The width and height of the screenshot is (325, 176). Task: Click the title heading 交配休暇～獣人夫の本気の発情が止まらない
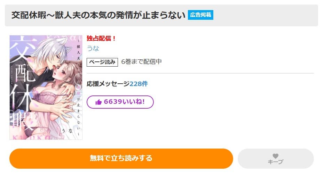point(98,15)
